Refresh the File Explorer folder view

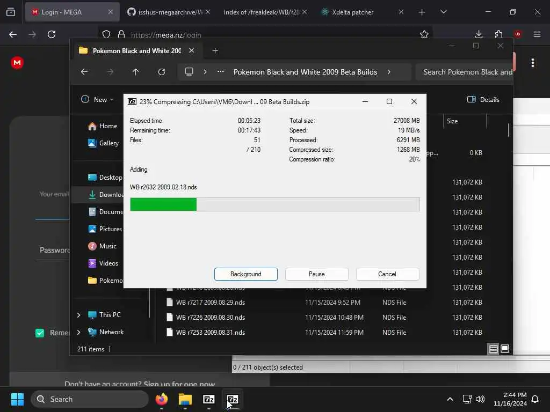(x=162, y=72)
